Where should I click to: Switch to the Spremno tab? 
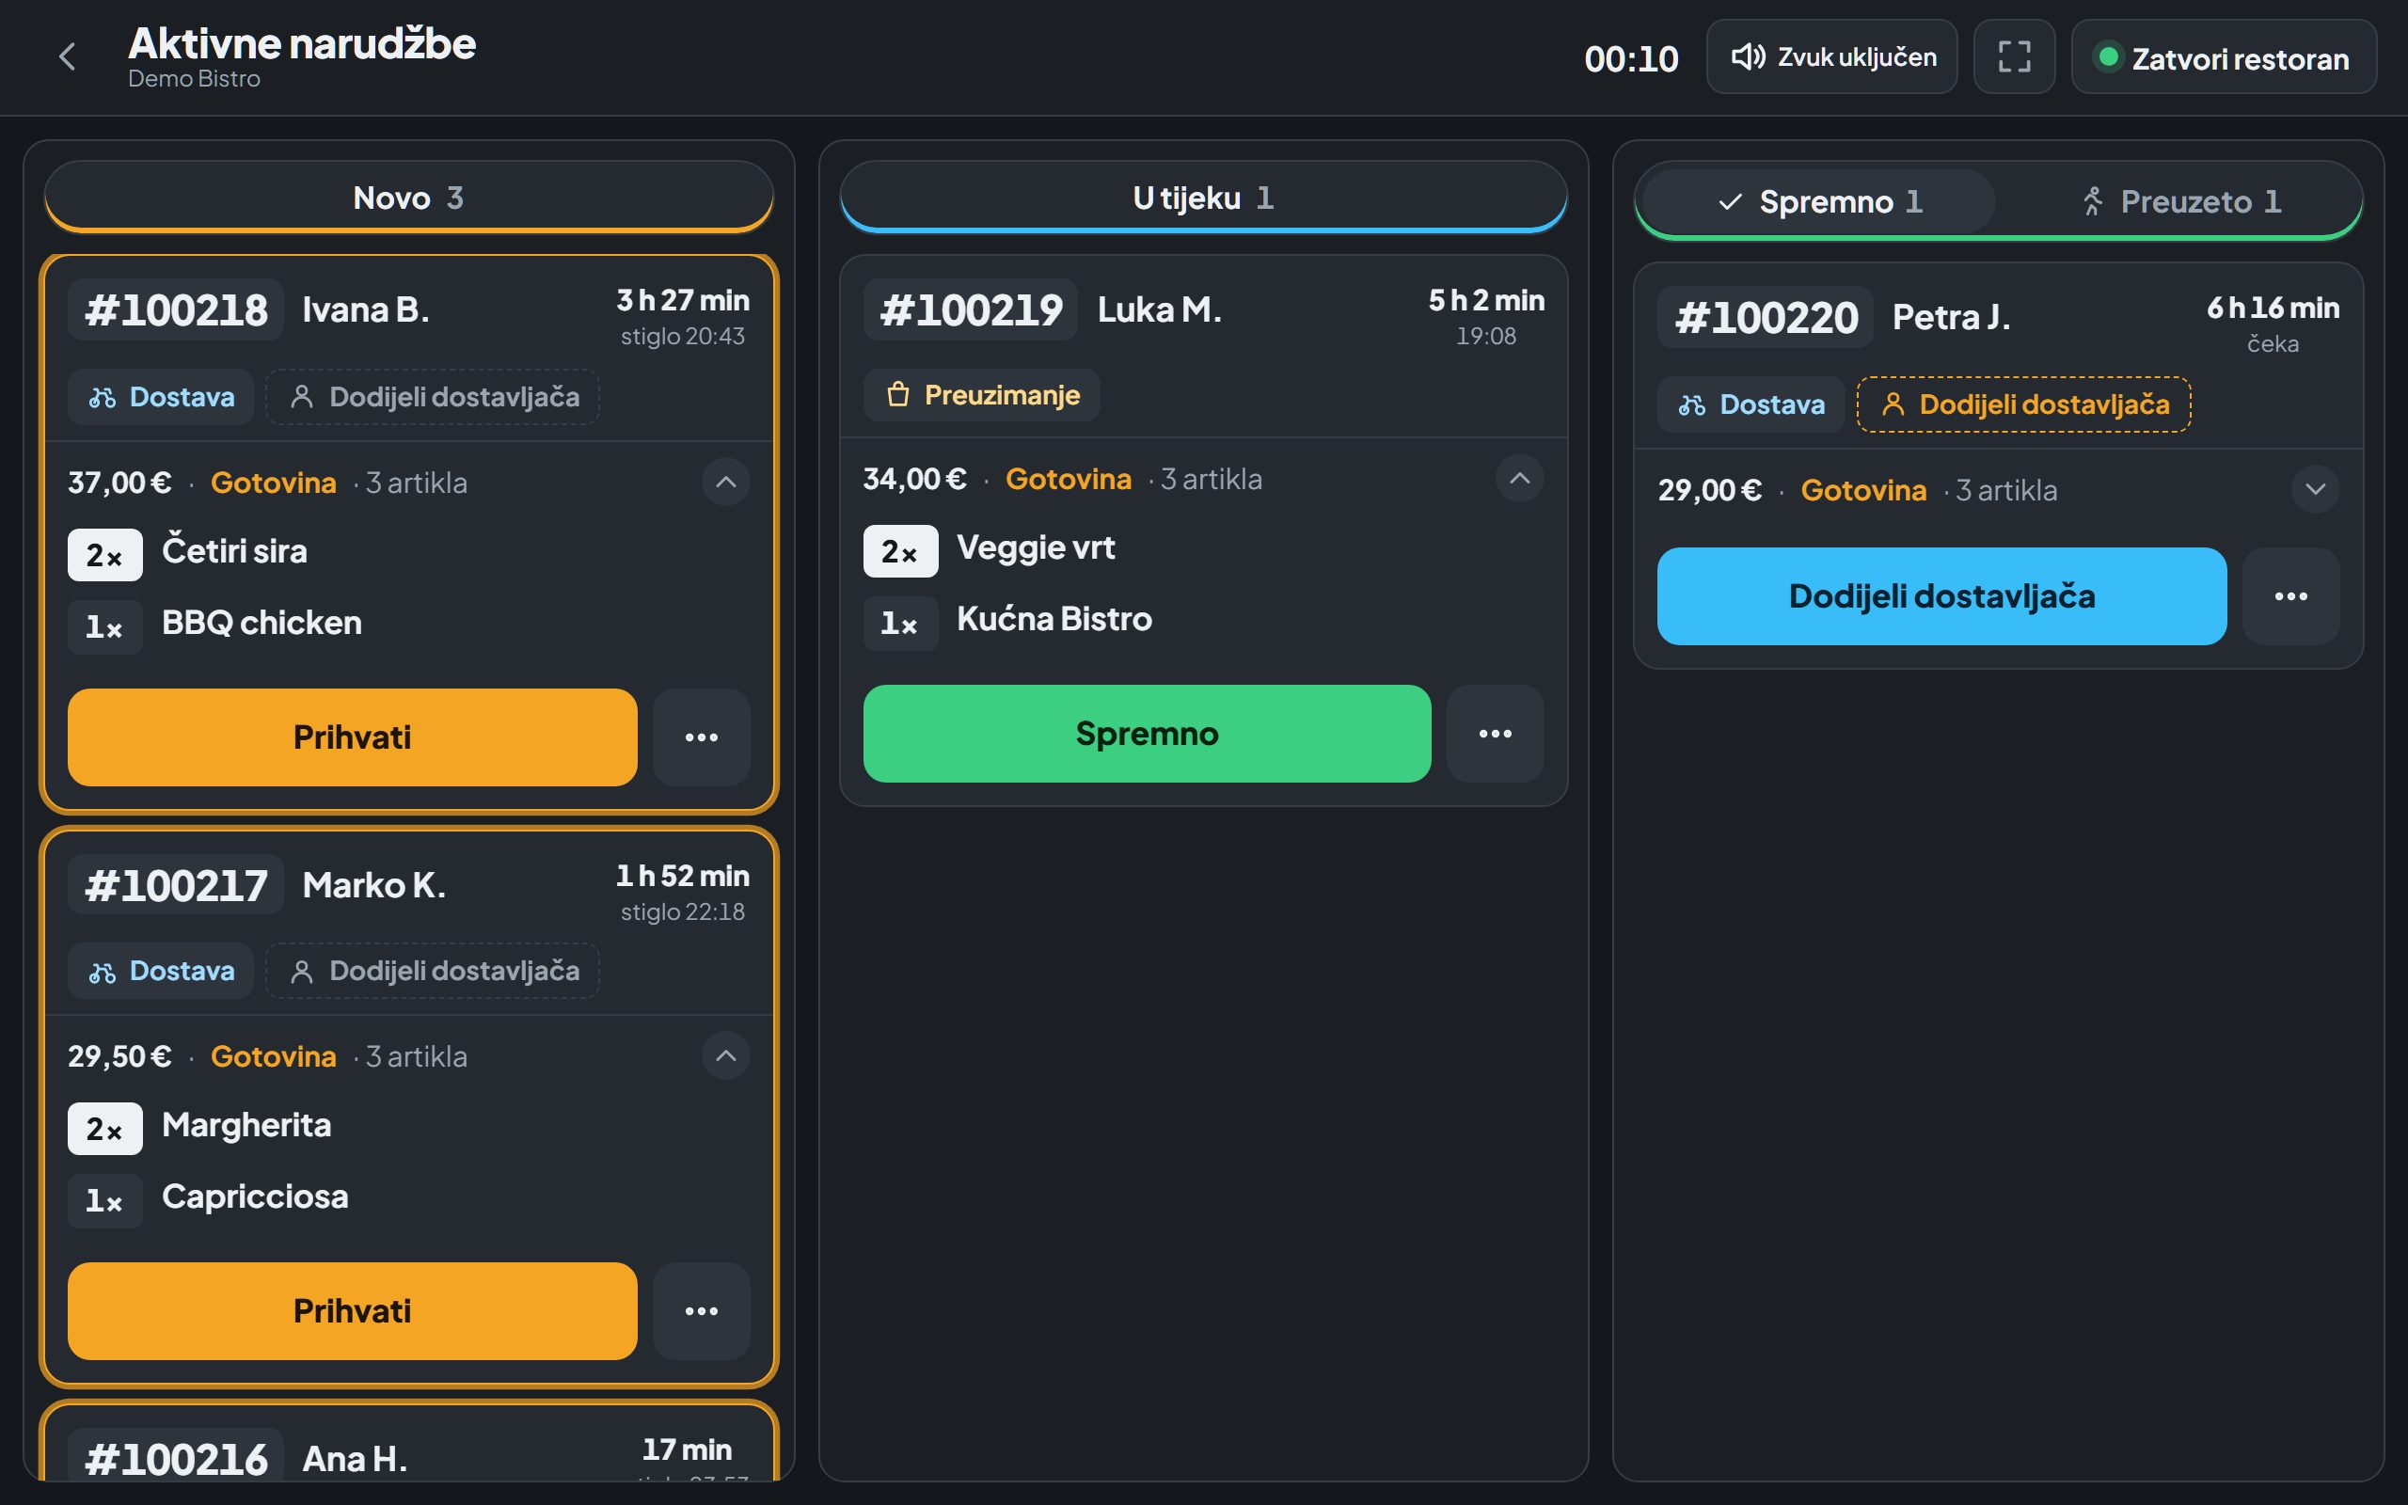1818,201
